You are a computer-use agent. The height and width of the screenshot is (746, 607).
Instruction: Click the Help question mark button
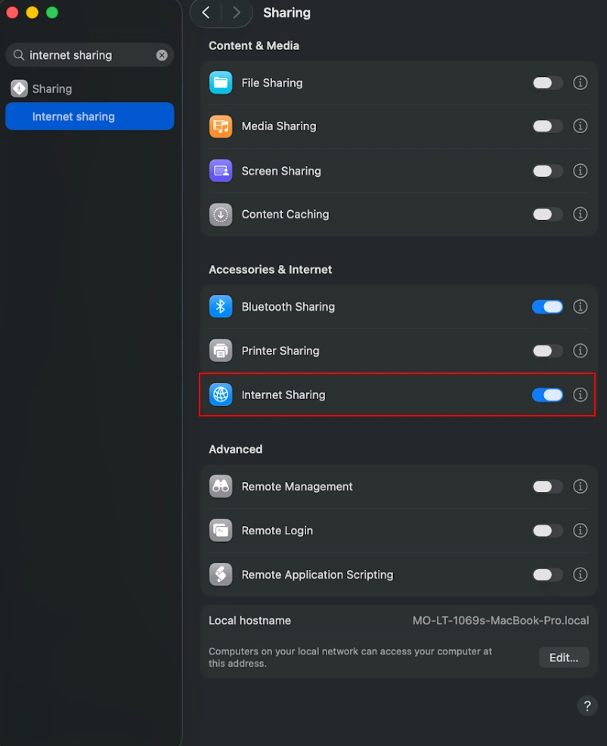[587, 705]
